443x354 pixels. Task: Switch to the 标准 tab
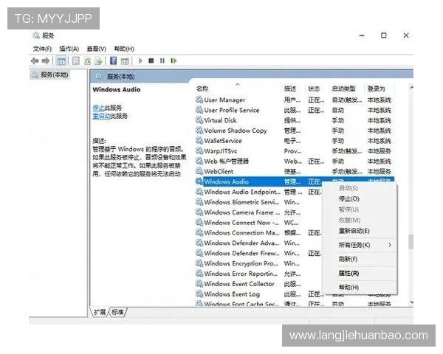pos(117,312)
